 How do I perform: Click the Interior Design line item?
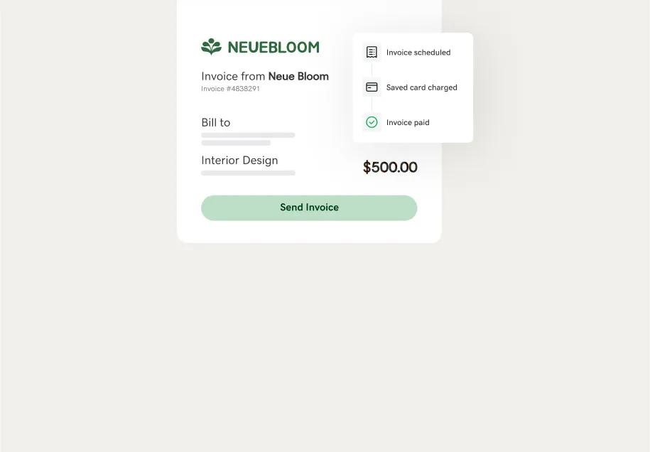239,160
